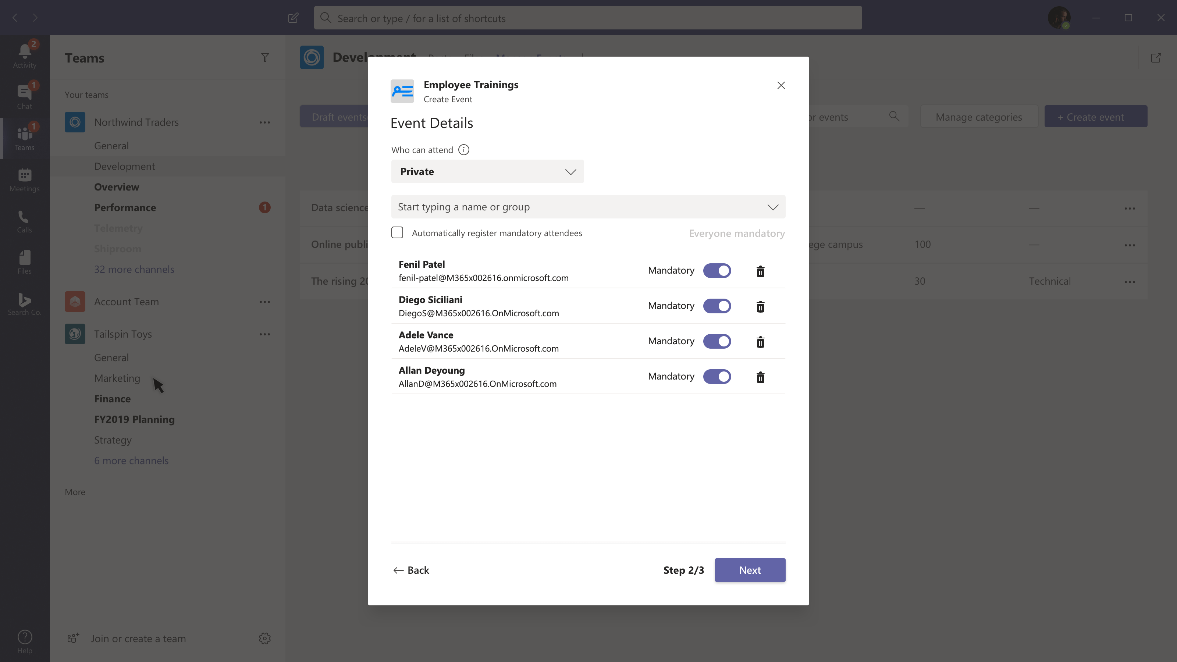Expand 32 more channels
Screen dimensions: 1177x662
pyautogui.click(x=134, y=269)
